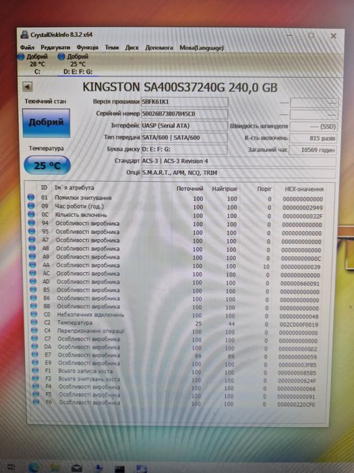Open the Диск menu

tap(132, 48)
